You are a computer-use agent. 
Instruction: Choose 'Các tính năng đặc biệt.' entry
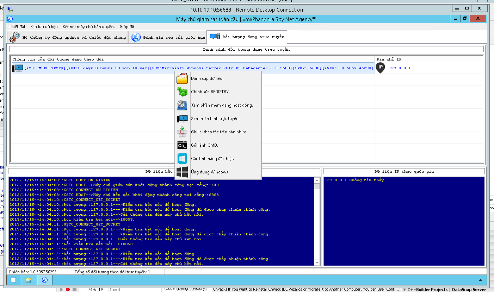tap(218, 159)
